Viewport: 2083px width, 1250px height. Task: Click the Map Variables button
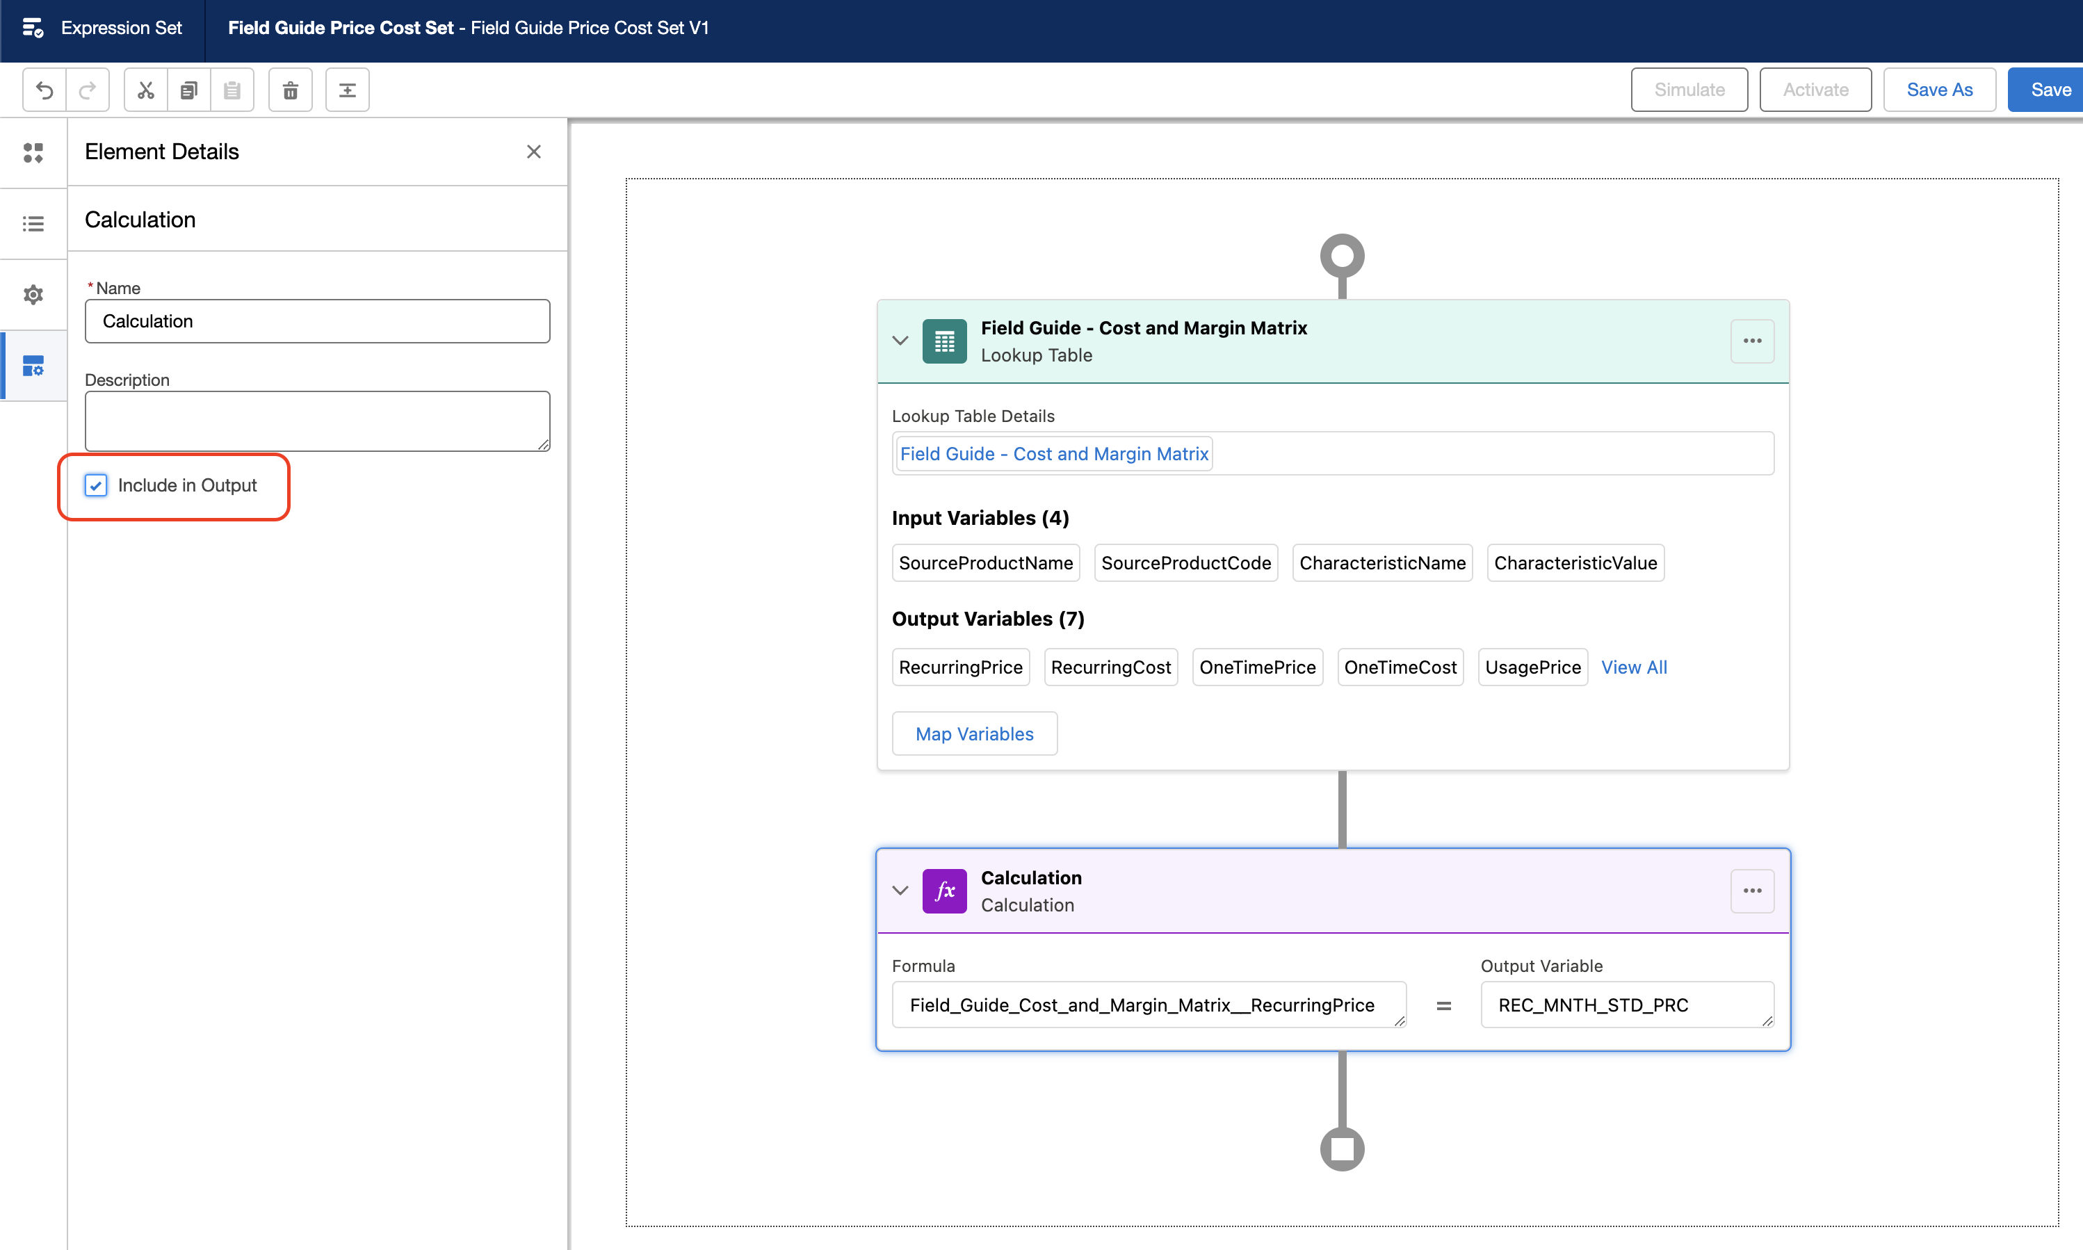975,733
